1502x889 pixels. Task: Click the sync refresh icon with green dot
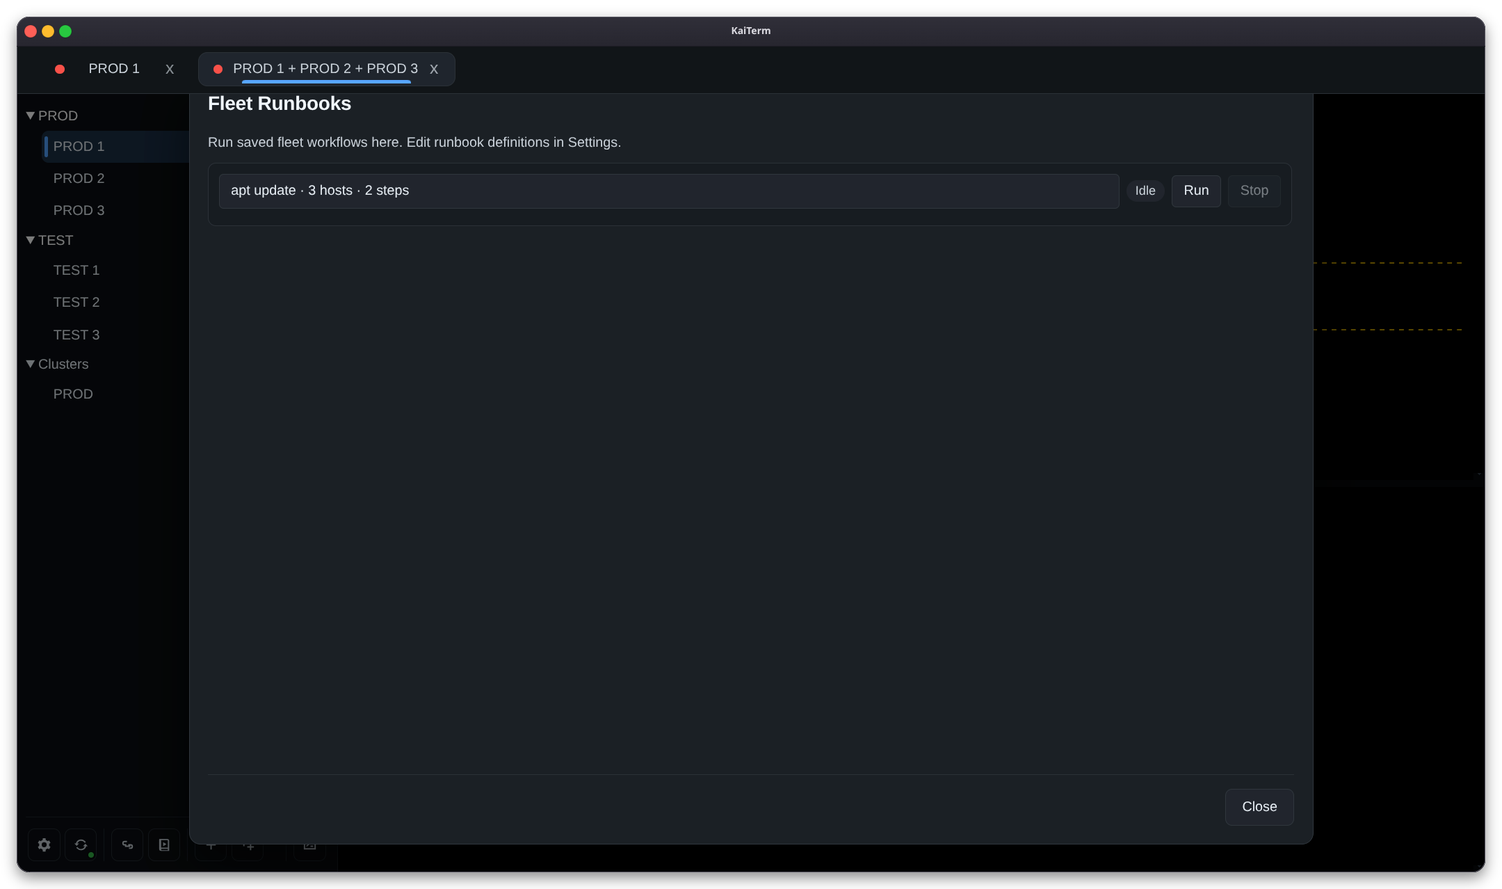point(81,844)
